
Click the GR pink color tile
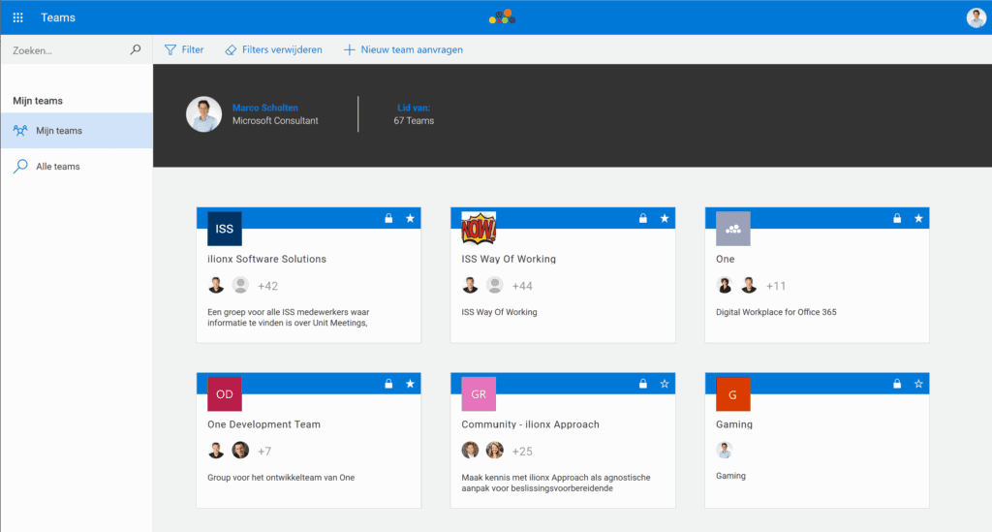click(x=479, y=394)
